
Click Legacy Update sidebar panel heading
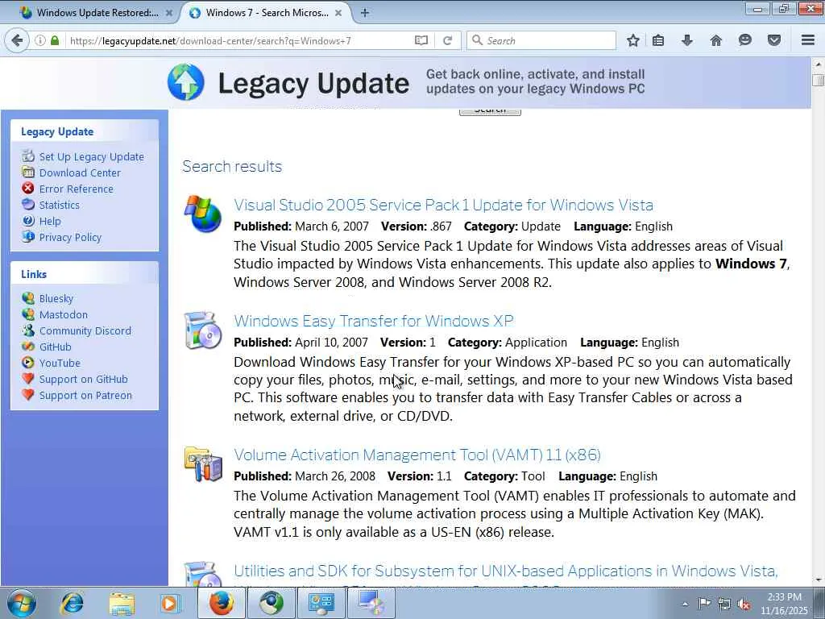pos(57,131)
